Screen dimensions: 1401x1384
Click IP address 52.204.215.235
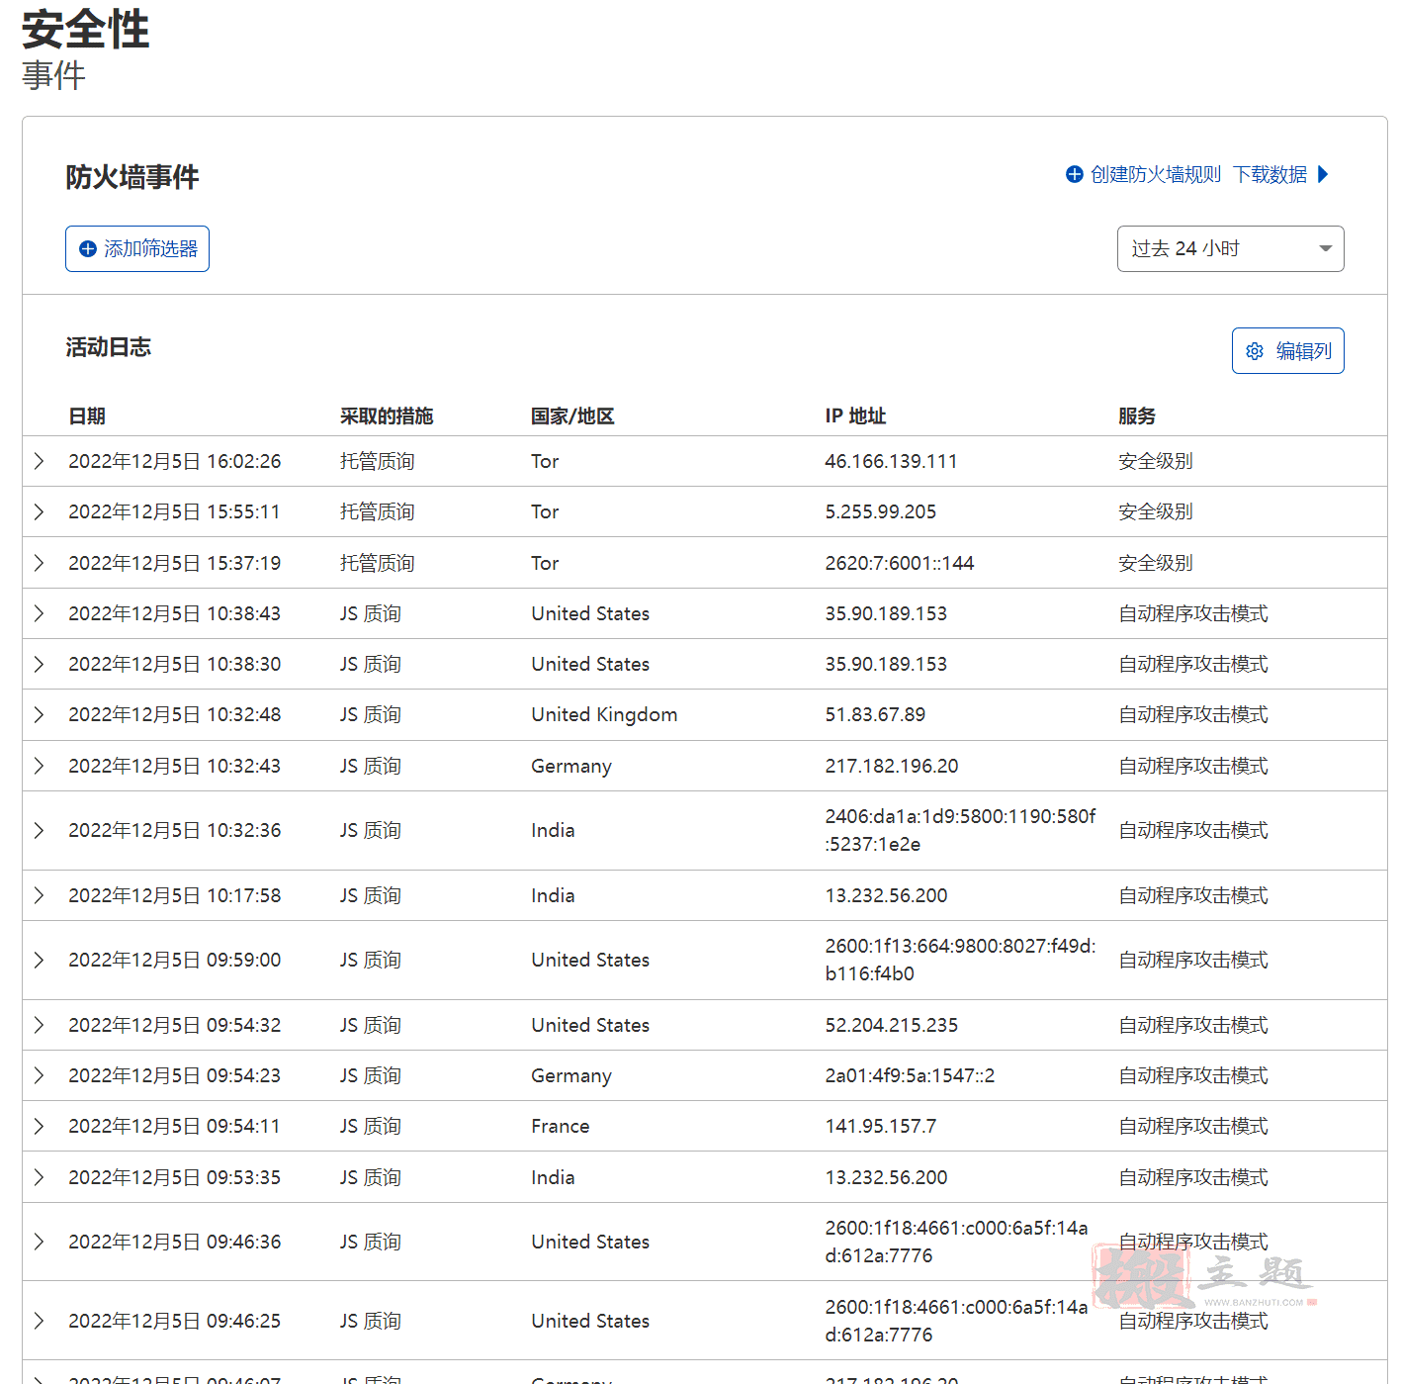pyautogui.click(x=892, y=1025)
